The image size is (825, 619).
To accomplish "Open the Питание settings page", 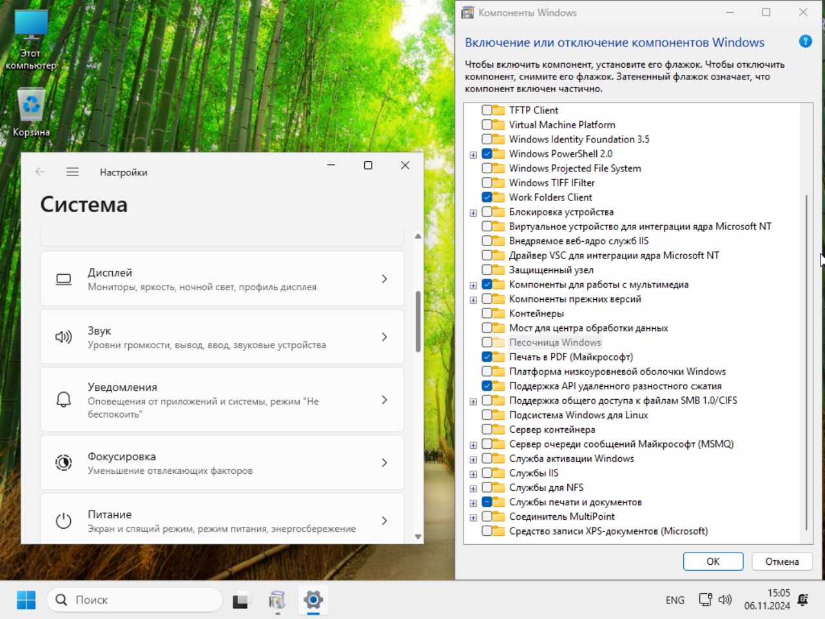I will (x=222, y=518).
